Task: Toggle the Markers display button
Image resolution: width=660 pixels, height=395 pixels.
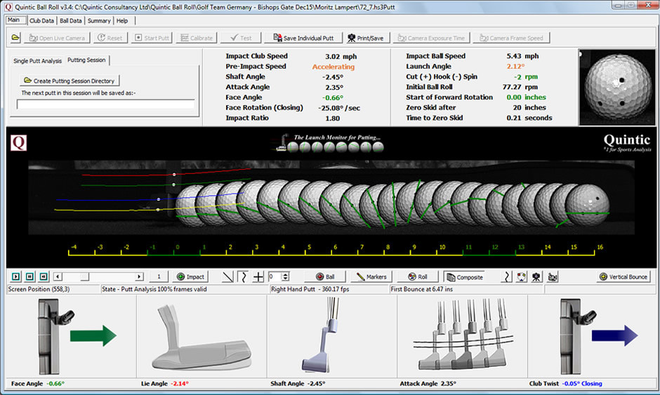Action: pyautogui.click(x=372, y=277)
